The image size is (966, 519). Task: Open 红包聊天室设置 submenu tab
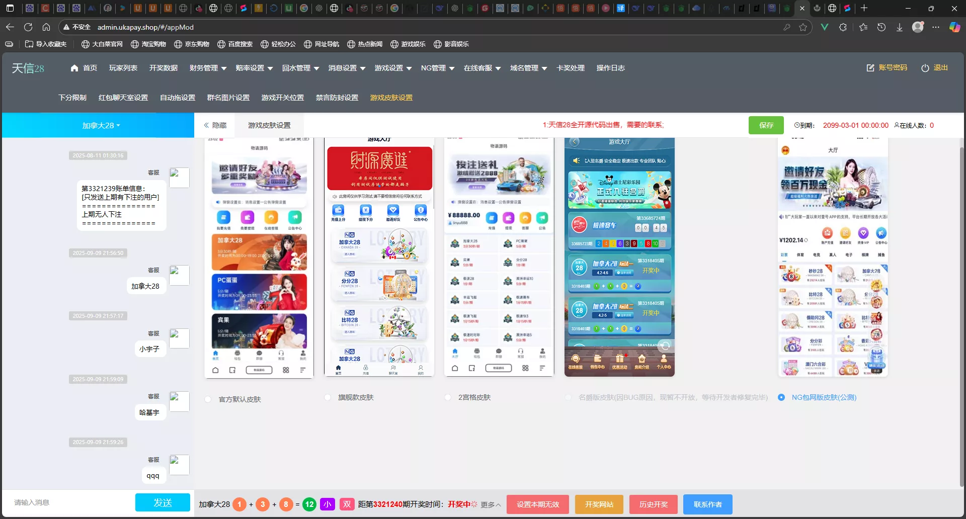click(x=123, y=98)
